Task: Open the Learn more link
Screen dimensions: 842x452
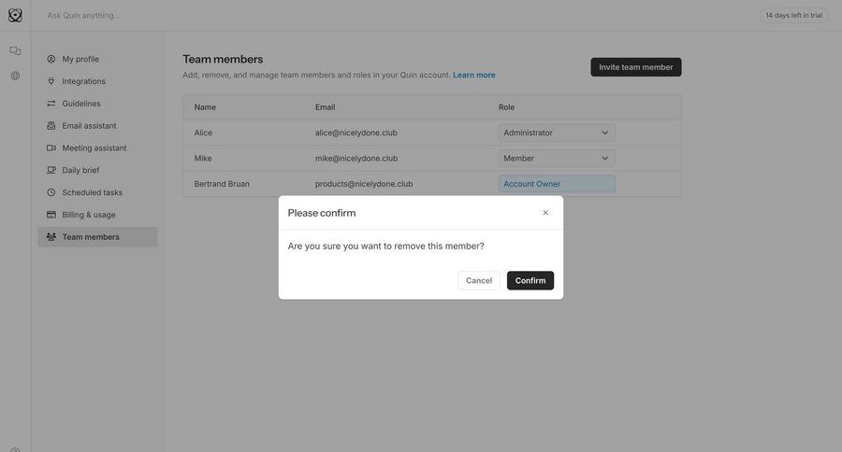Action: pyautogui.click(x=474, y=75)
